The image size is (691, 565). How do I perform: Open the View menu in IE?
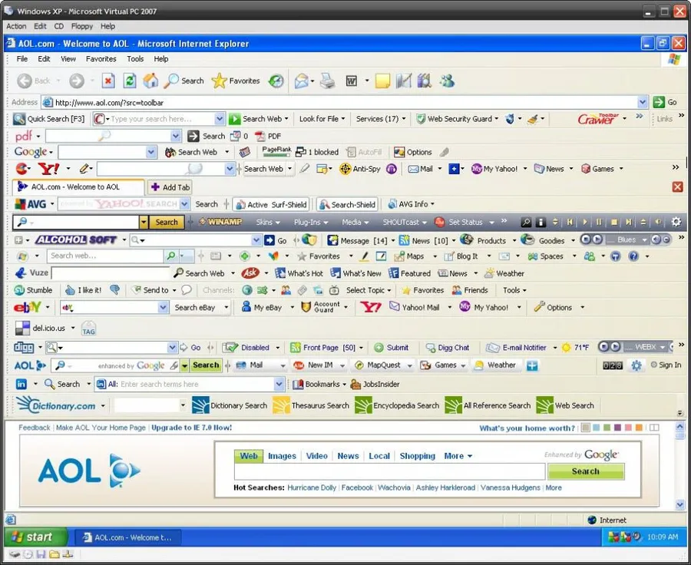68,58
